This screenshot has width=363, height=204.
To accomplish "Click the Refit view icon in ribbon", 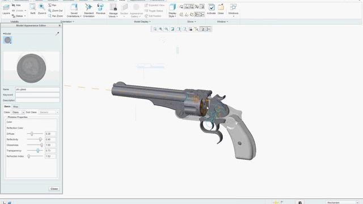I will pos(33,9).
